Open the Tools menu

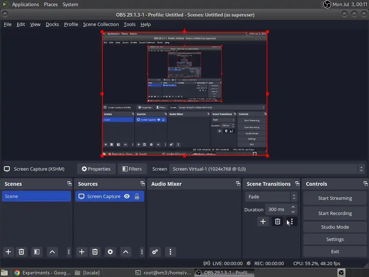click(129, 24)
